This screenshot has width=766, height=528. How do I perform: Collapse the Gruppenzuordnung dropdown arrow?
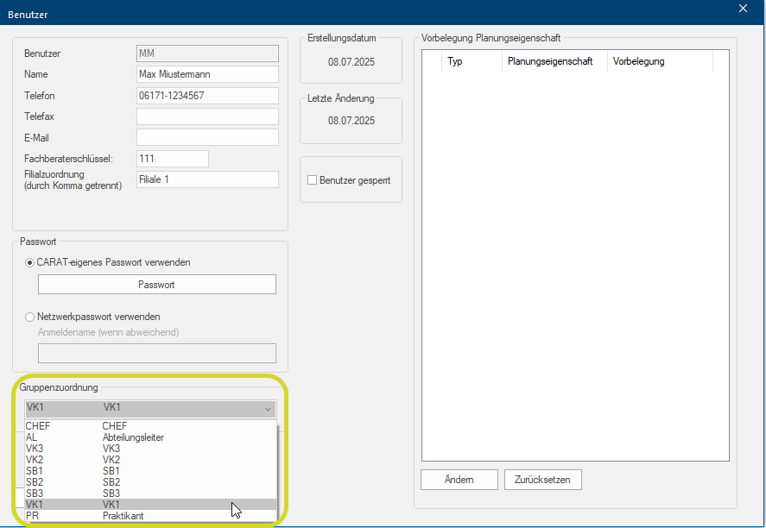pyautogui.click(x=268, y=409)
